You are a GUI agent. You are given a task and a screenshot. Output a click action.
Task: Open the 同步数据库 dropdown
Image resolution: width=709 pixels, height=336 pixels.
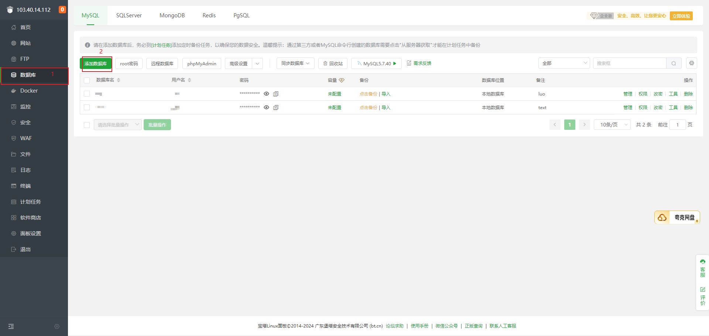pyautogui.click(x=295, y=63)
